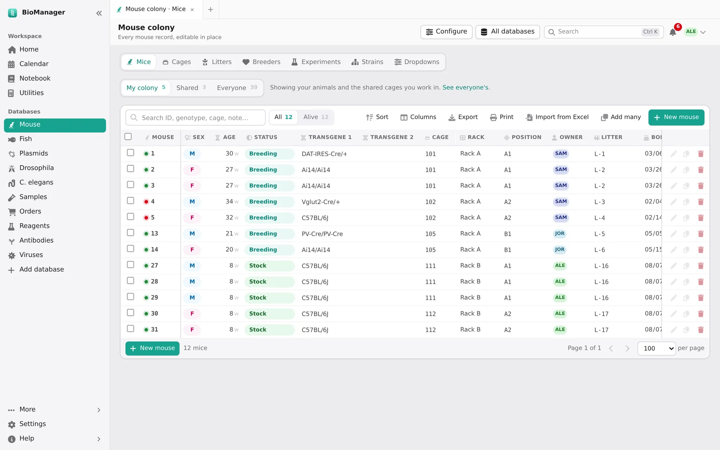Duplicate mouse 3 with the copy icon
Screen dimensions: 720x450
(687, 186)
